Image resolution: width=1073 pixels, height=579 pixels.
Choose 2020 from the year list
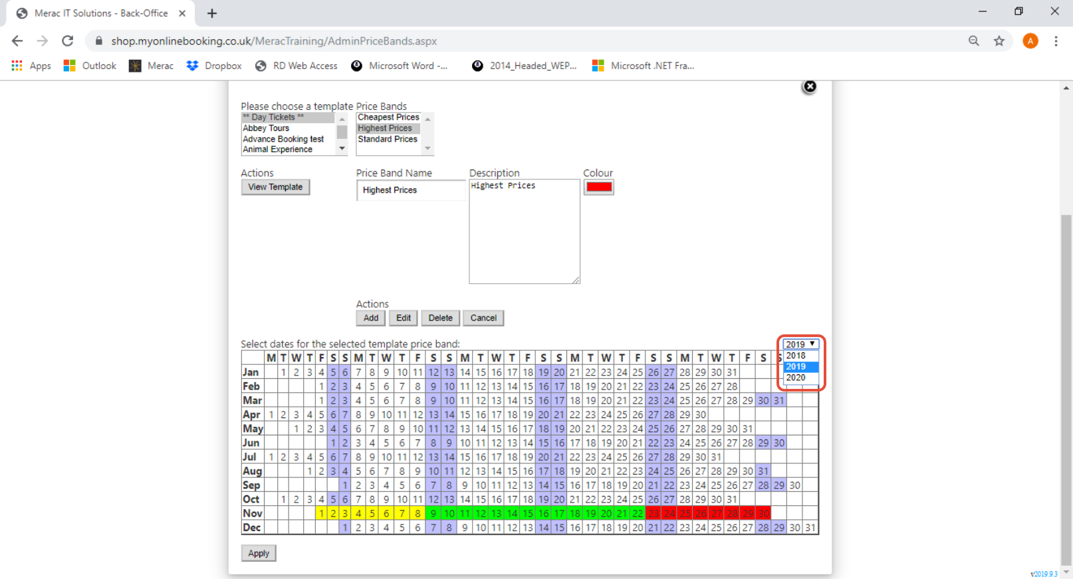[800, 378]
